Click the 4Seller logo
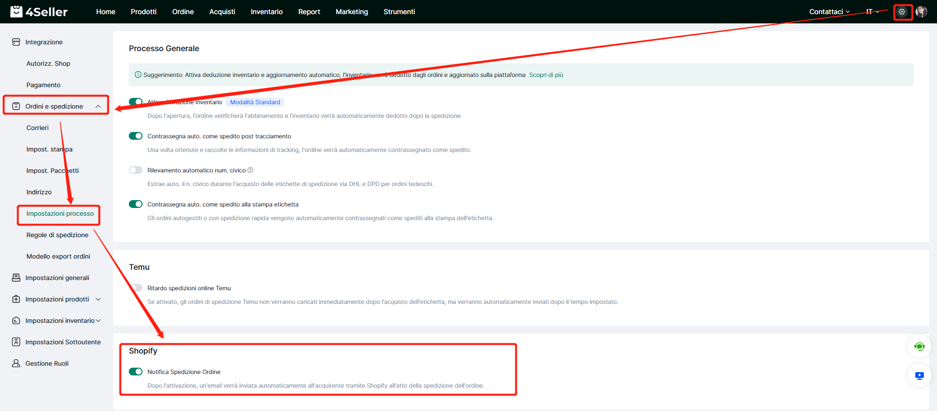 click(x=39, y=12)
